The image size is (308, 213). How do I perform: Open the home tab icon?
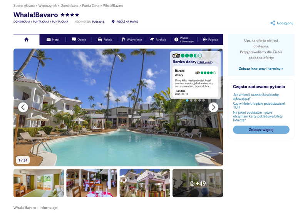pos(26,40)
